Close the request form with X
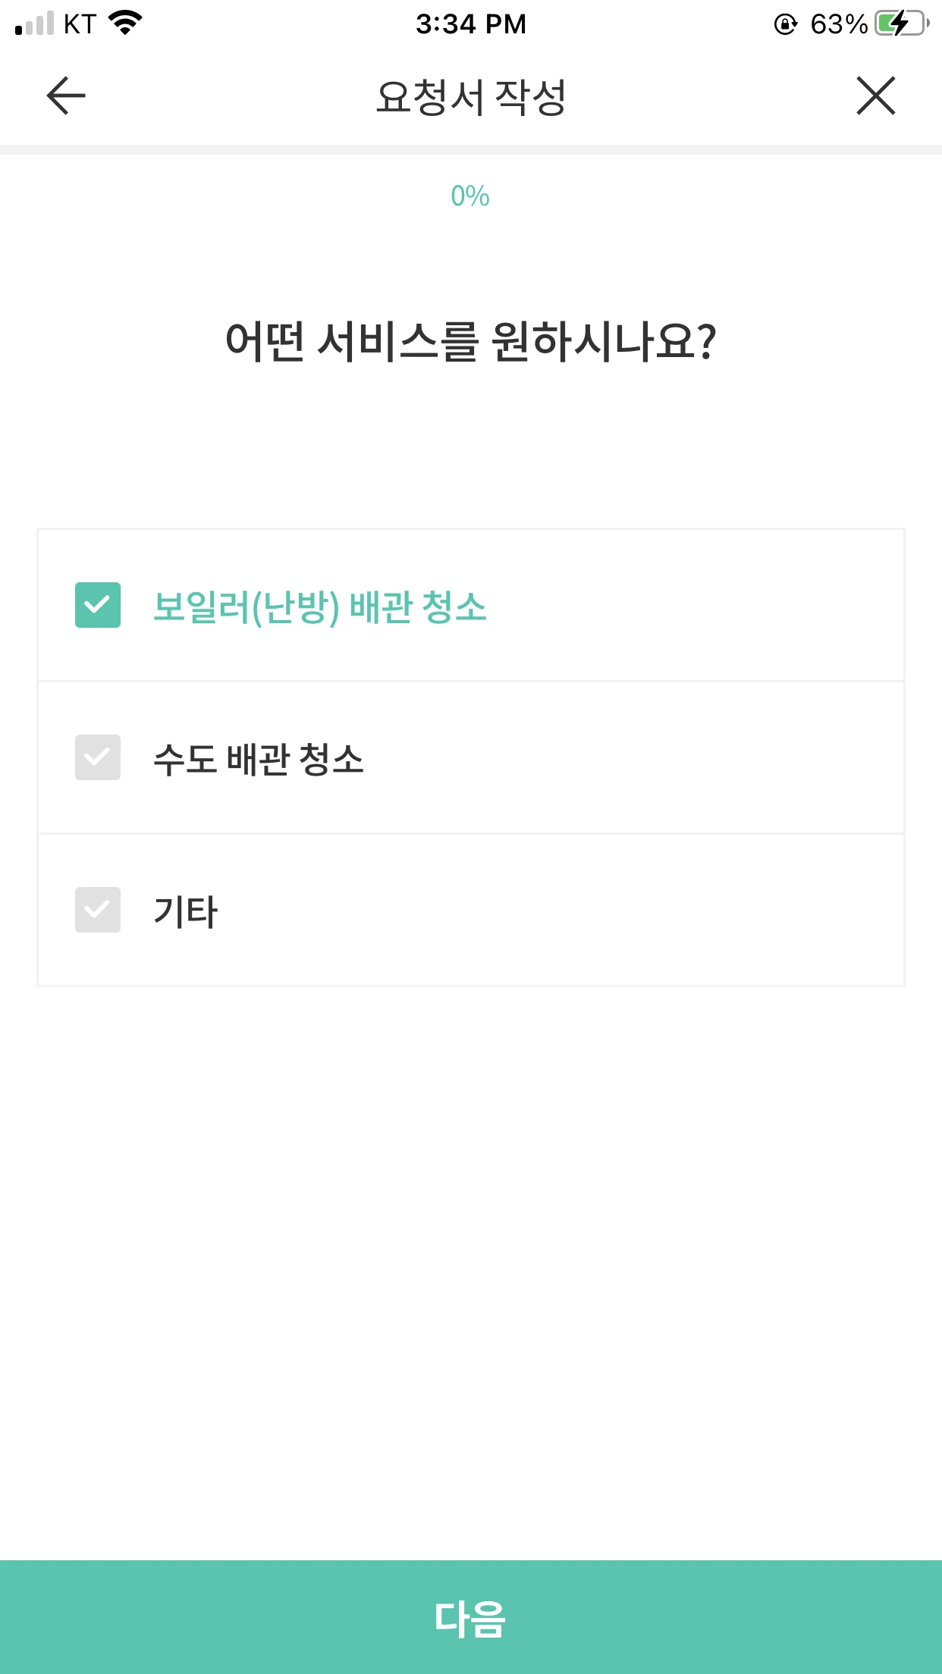Viewport: 942px width, 1674px height. (876, 96)
